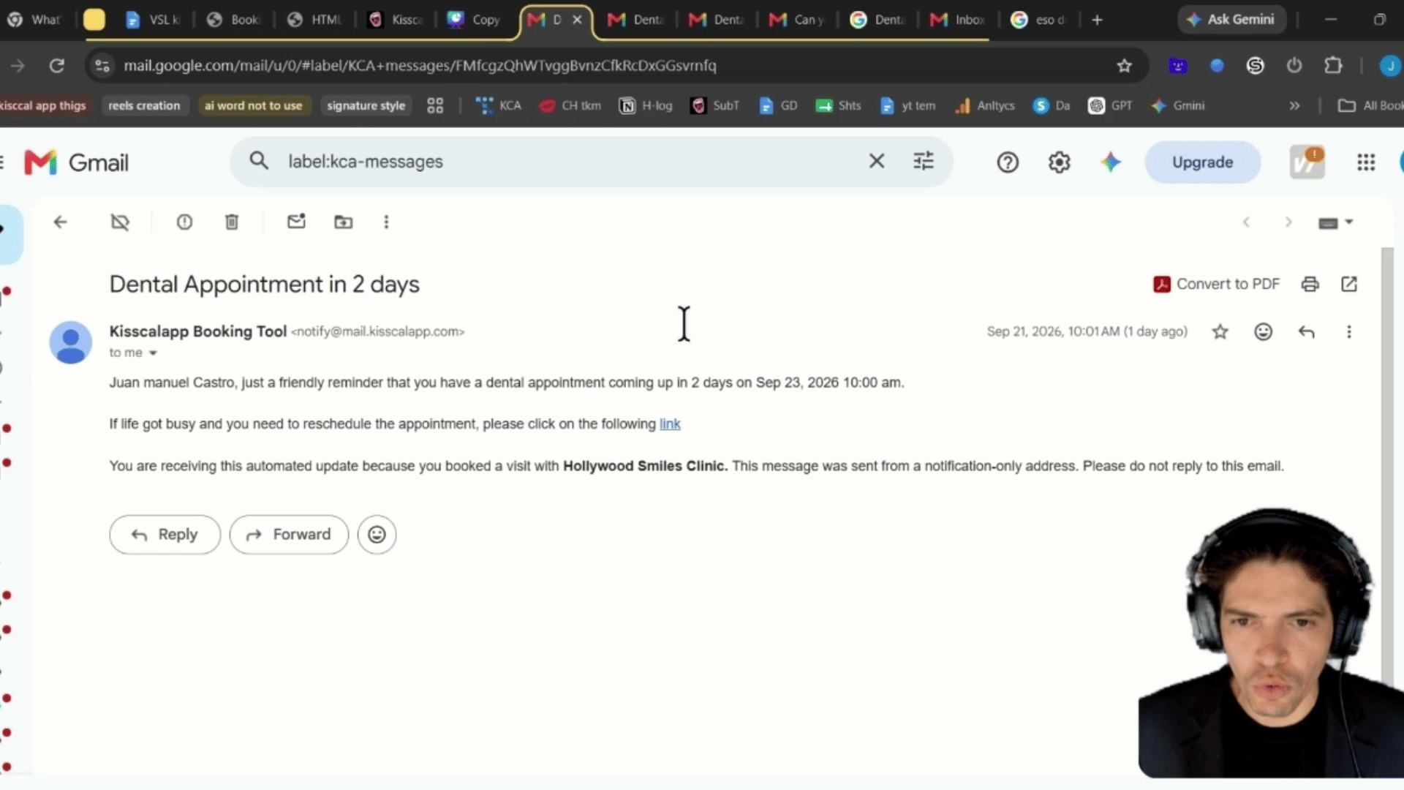Viewport: 1404px width, 790px height.
Task: Open a new browser tab
Action: coord(1097,20)
